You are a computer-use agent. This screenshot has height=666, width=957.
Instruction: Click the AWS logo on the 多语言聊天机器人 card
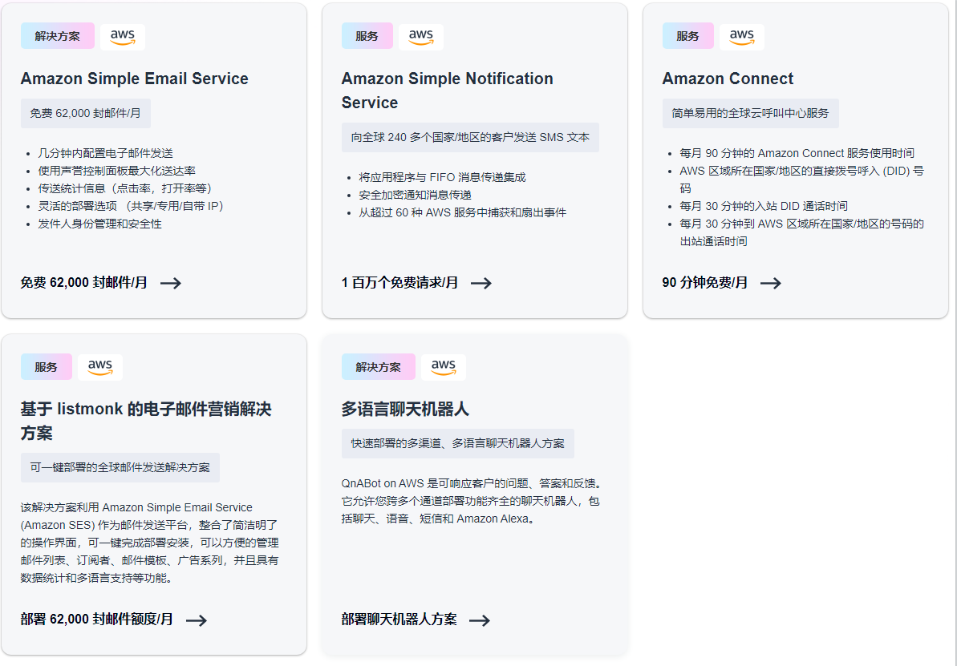pos(444,367)
